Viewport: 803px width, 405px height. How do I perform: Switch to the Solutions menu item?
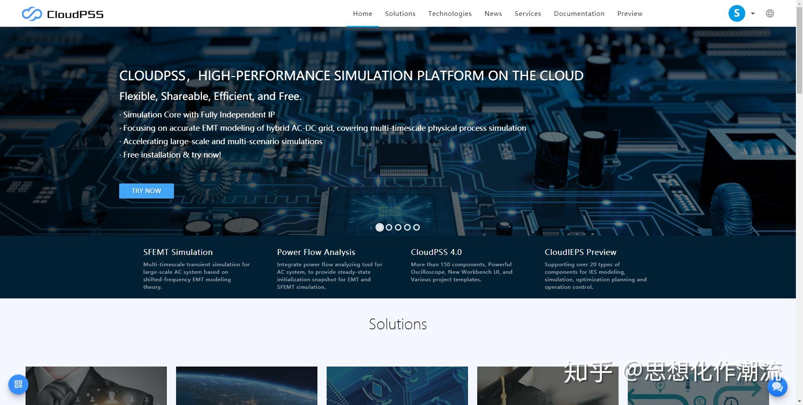pyautogui.click(x=400, y=13)
